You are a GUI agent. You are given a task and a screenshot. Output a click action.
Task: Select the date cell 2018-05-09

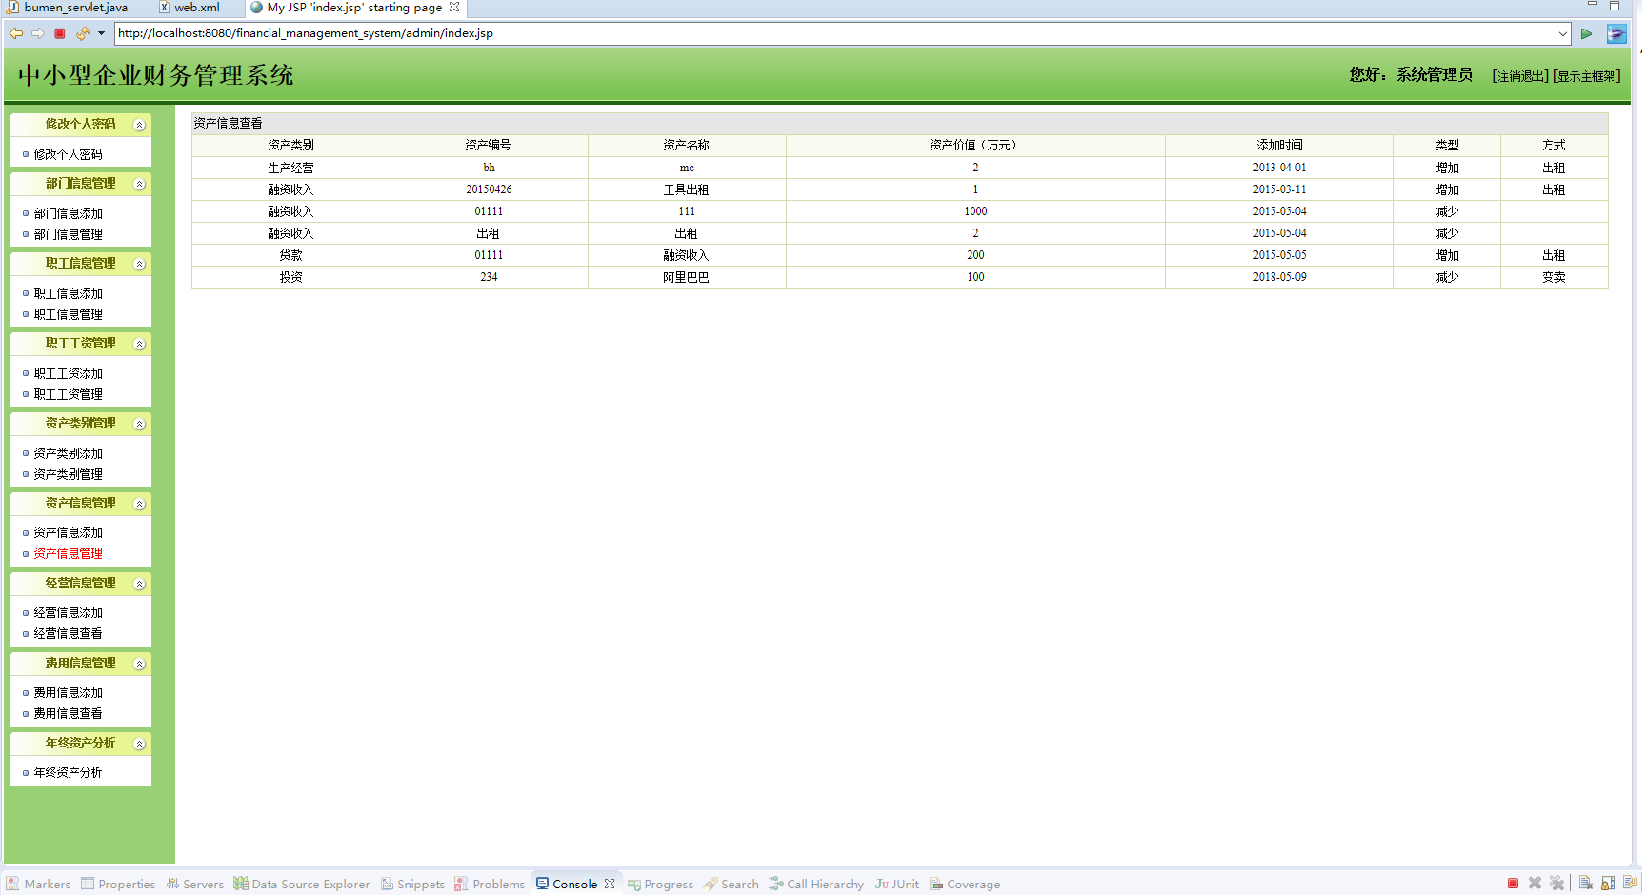pyautogui.click(x=1279, y=277)
